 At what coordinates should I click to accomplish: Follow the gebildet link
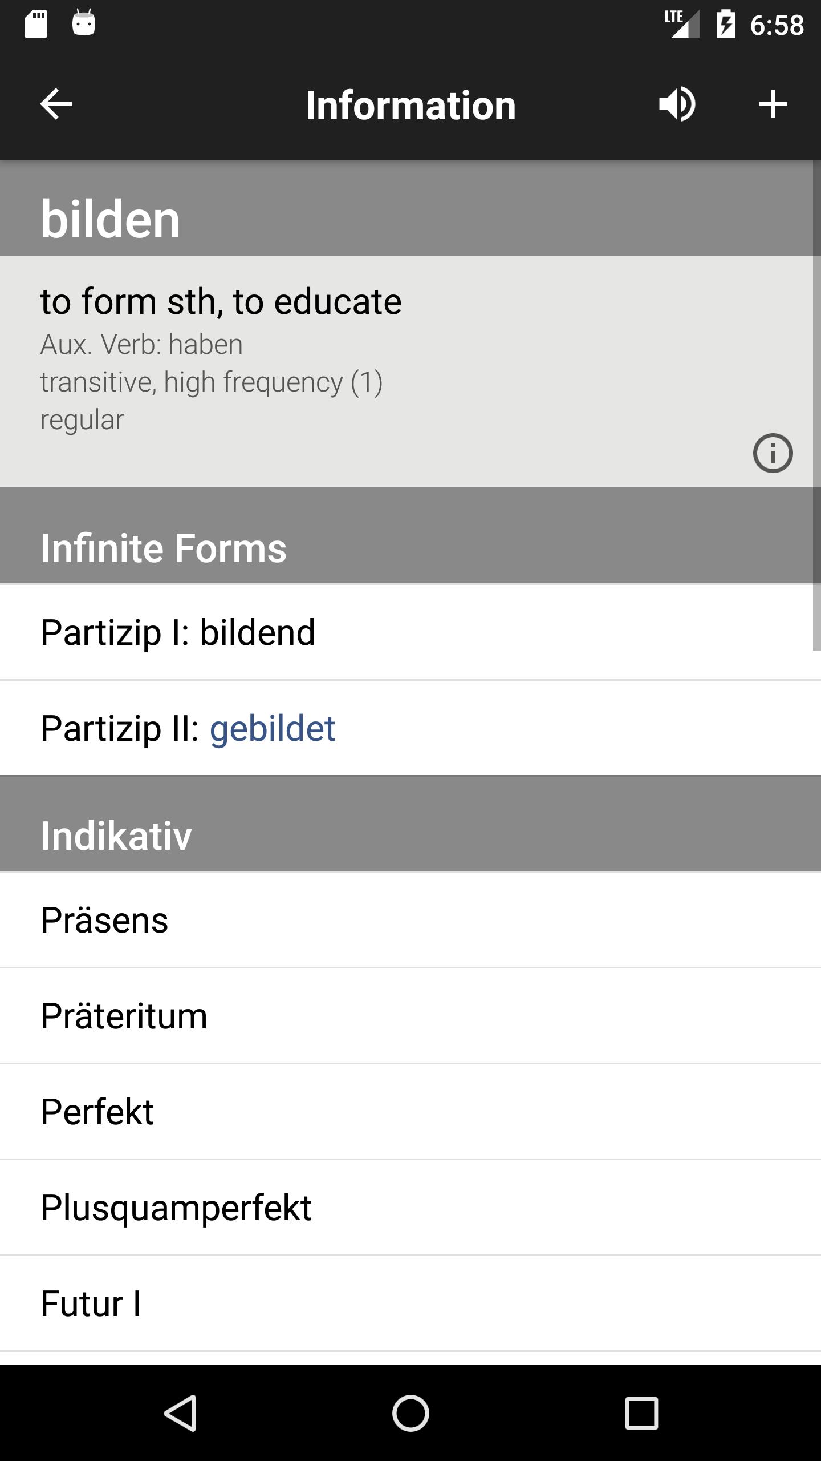click(273, 729)
